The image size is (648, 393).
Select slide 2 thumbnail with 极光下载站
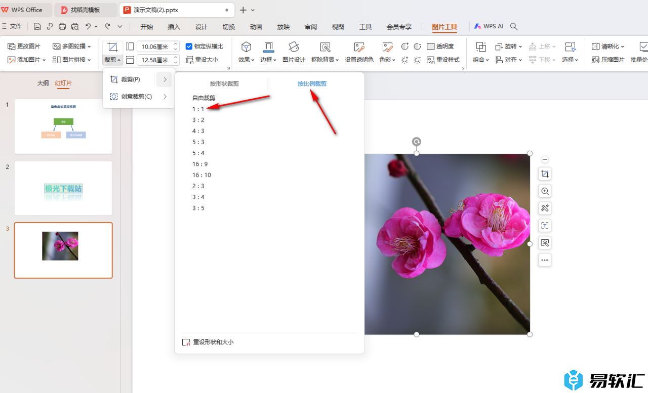point(63,188)
